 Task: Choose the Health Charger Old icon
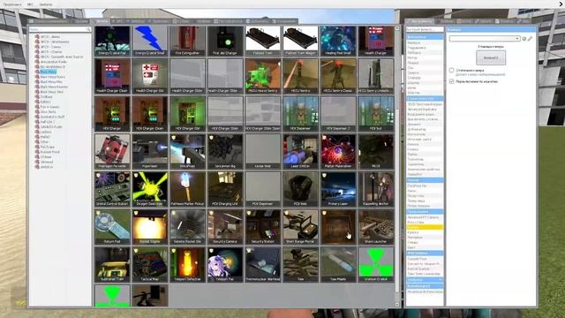coord(150,77)
